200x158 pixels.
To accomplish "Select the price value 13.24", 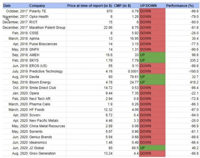I will point(108,154).
